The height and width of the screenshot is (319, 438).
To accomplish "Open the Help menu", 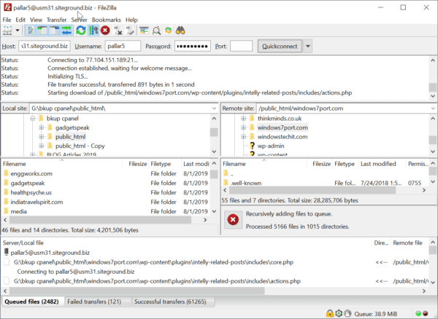I will [131, 20].
